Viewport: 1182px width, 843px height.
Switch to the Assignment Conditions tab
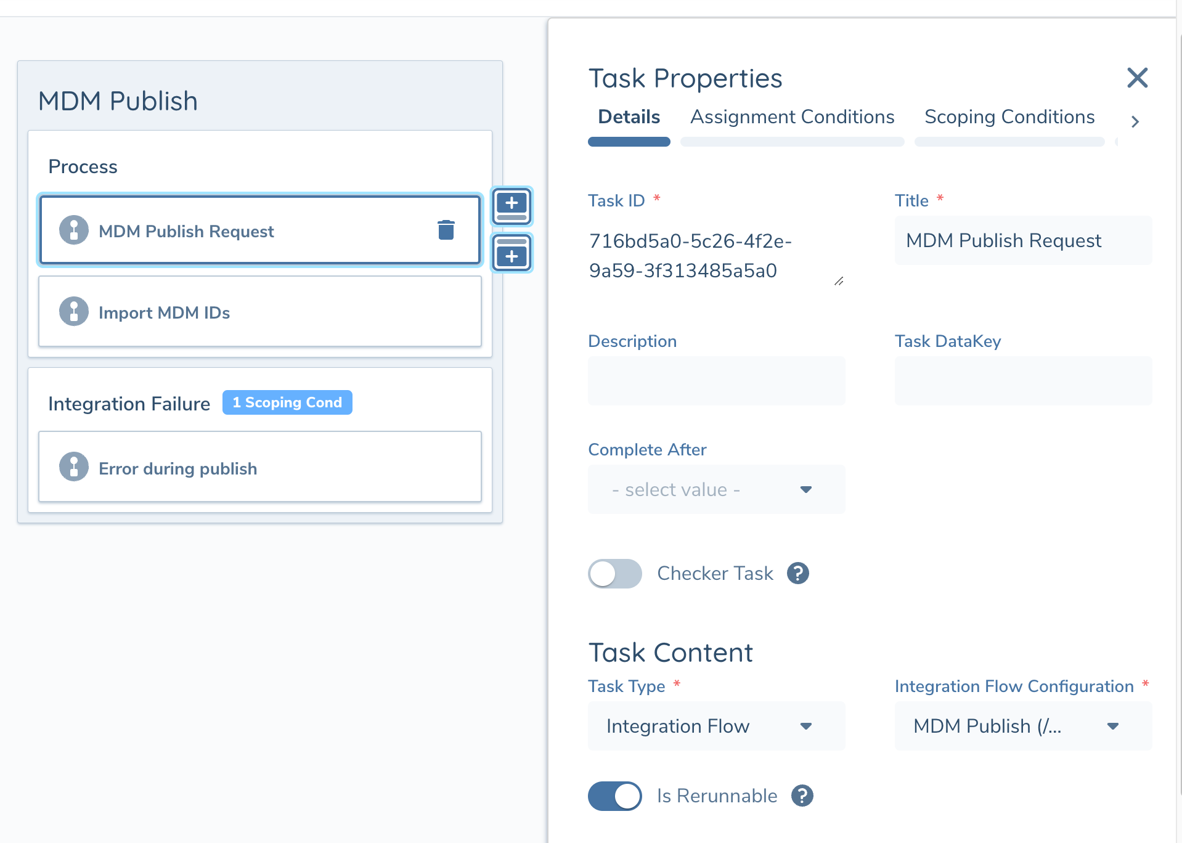coord(793,116)
